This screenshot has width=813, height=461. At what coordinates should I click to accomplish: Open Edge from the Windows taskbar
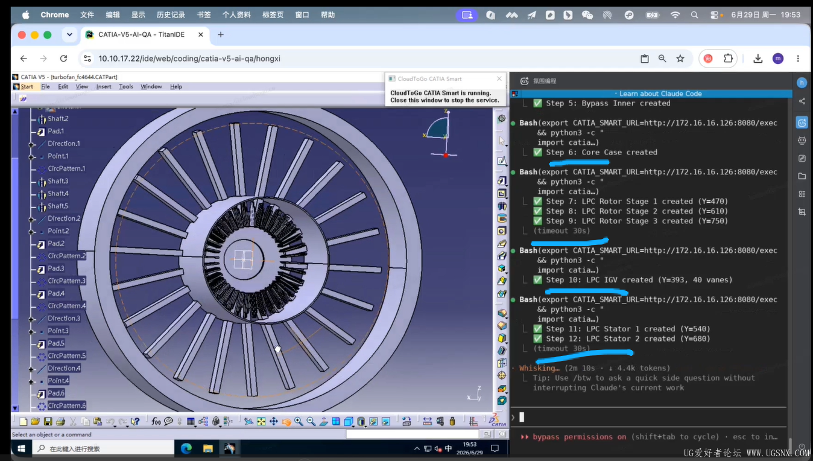[186, 448]
